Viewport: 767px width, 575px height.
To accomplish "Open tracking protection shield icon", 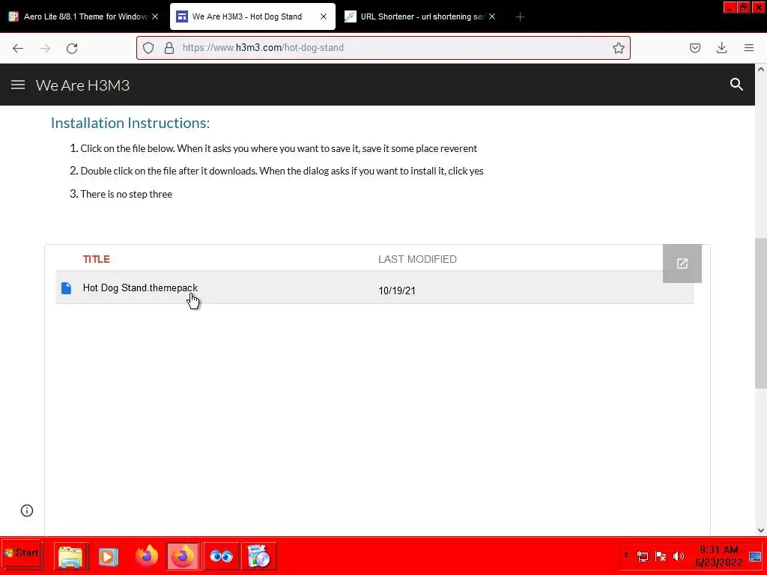I will [x=148, y=48].
